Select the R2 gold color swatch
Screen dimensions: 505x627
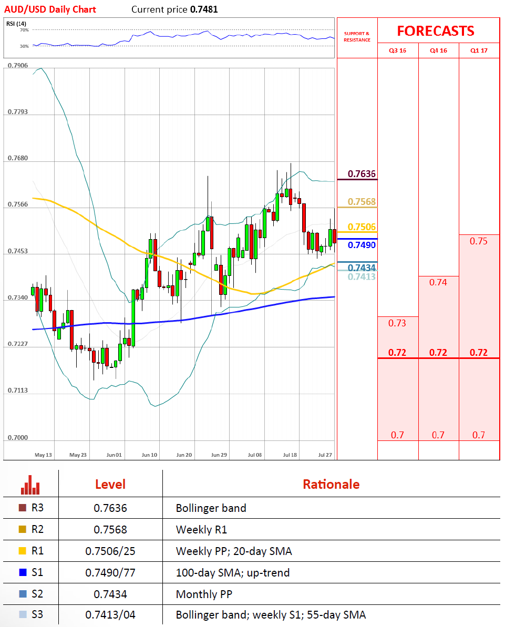click(23, 529)
